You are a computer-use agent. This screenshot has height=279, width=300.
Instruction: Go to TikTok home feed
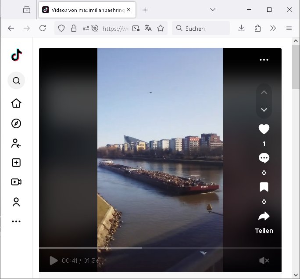(x=16, y=103)
